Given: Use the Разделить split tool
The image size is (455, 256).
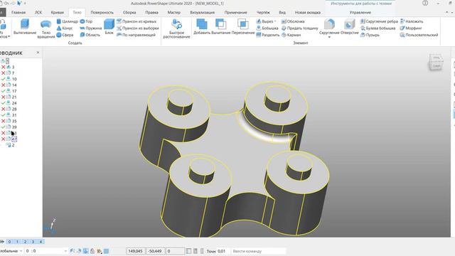Looking at the screenshot, I should coord(268,35).
